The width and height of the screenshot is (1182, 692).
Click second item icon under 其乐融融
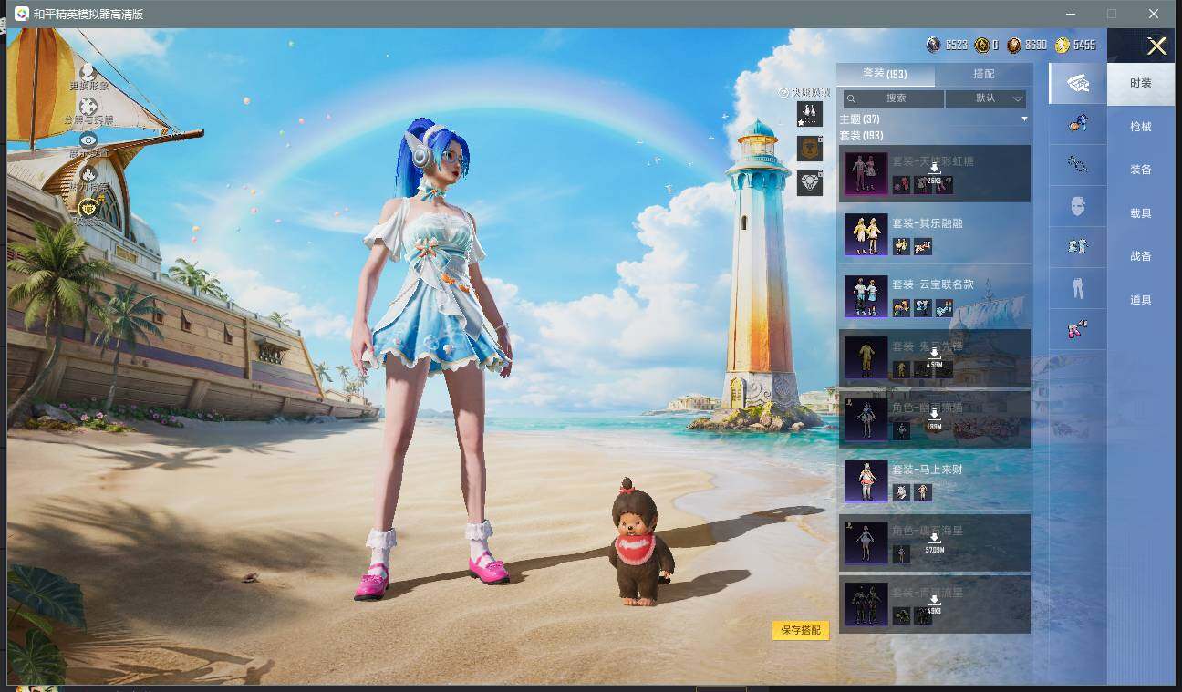[x=923, y=246]
